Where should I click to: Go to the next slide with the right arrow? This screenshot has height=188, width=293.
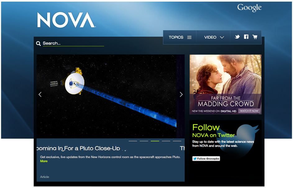point(181,94)
